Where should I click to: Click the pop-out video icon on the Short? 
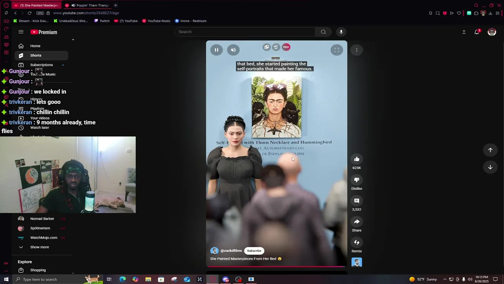(x=267, y=47)
